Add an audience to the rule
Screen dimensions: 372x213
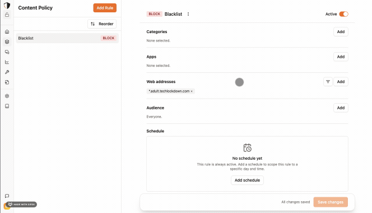click(341, 108)
